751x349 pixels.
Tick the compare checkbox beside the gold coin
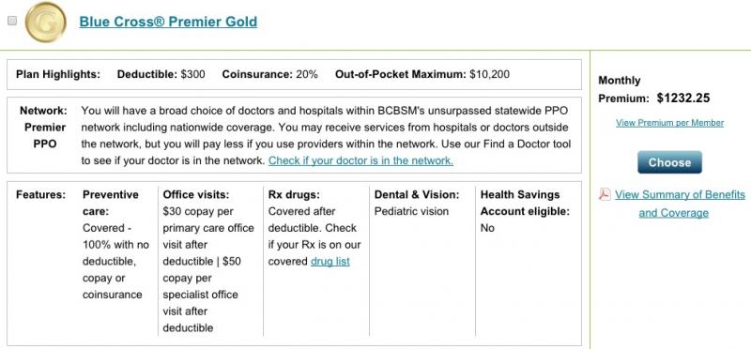pos(12,21)
